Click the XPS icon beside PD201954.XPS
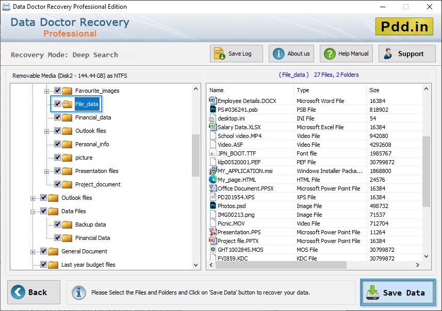Screen dimensions: 442x311 (213, 197)
